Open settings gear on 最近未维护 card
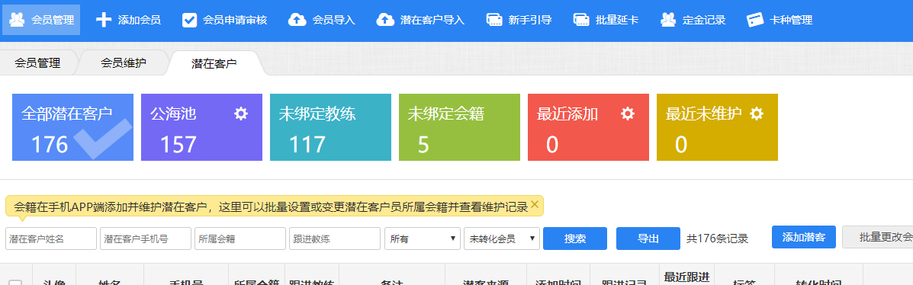The height and width of the screenshot is (285, 913). pyautogui.click(x=757, y=114)
